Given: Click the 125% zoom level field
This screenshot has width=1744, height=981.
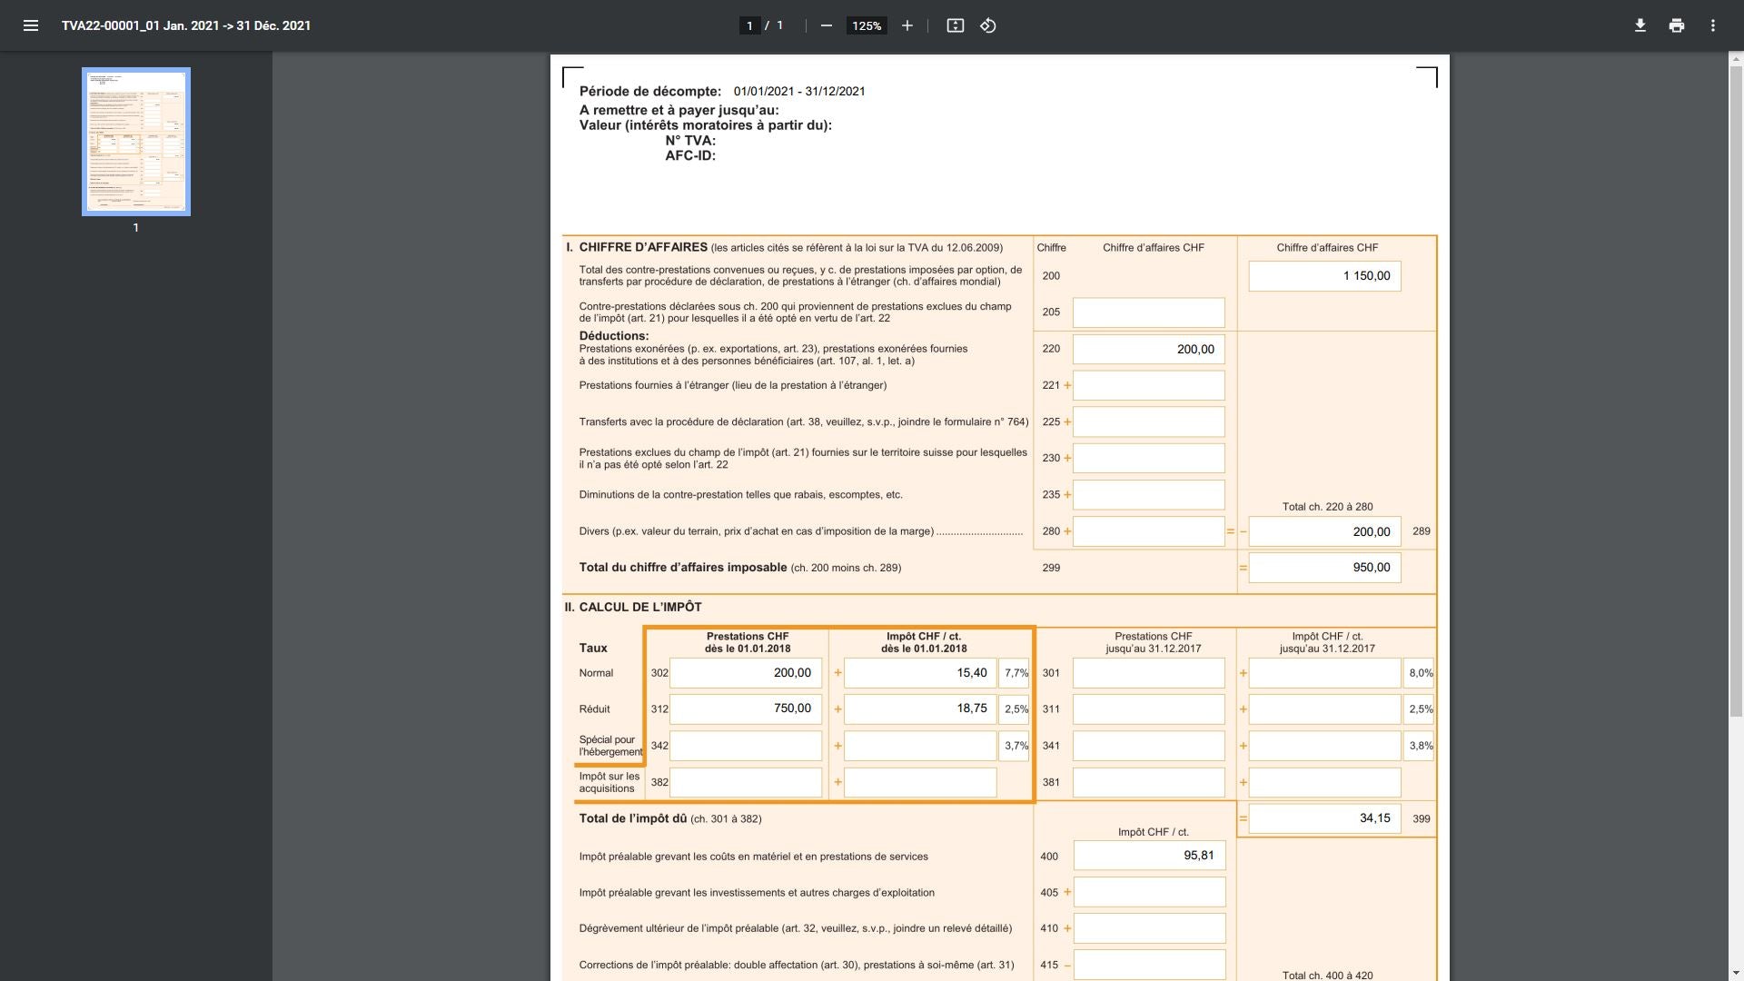Looking at the screenshot, I should (x=866, y=25).
